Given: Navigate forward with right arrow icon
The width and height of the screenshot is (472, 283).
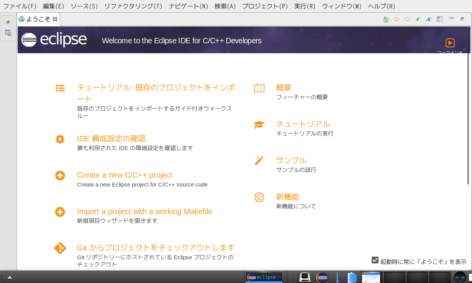Looking at the screenshot, I should [407, 19].
